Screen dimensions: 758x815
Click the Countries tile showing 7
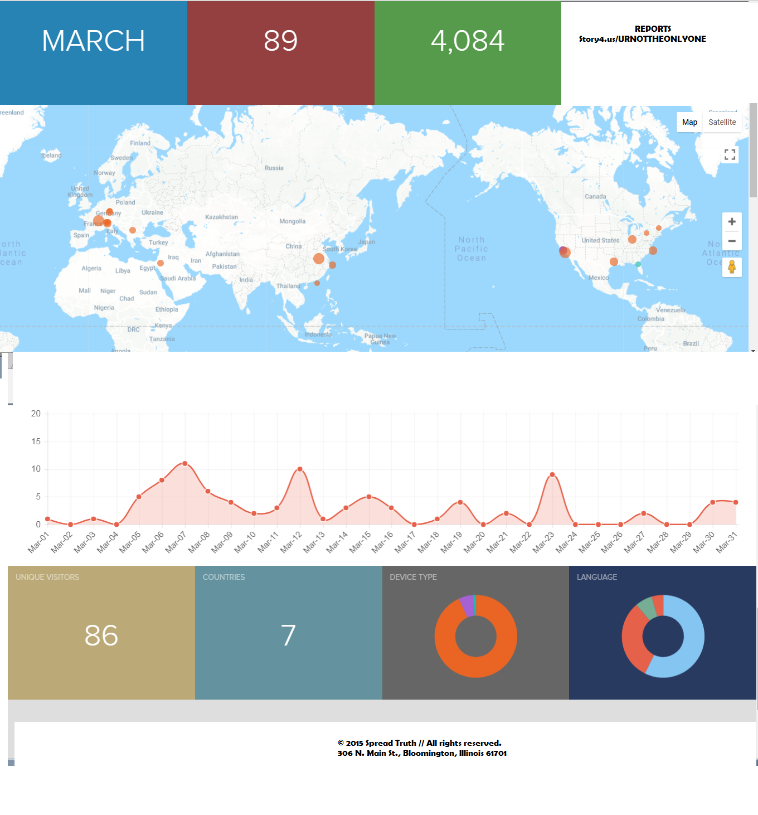(x=288, y=633)
